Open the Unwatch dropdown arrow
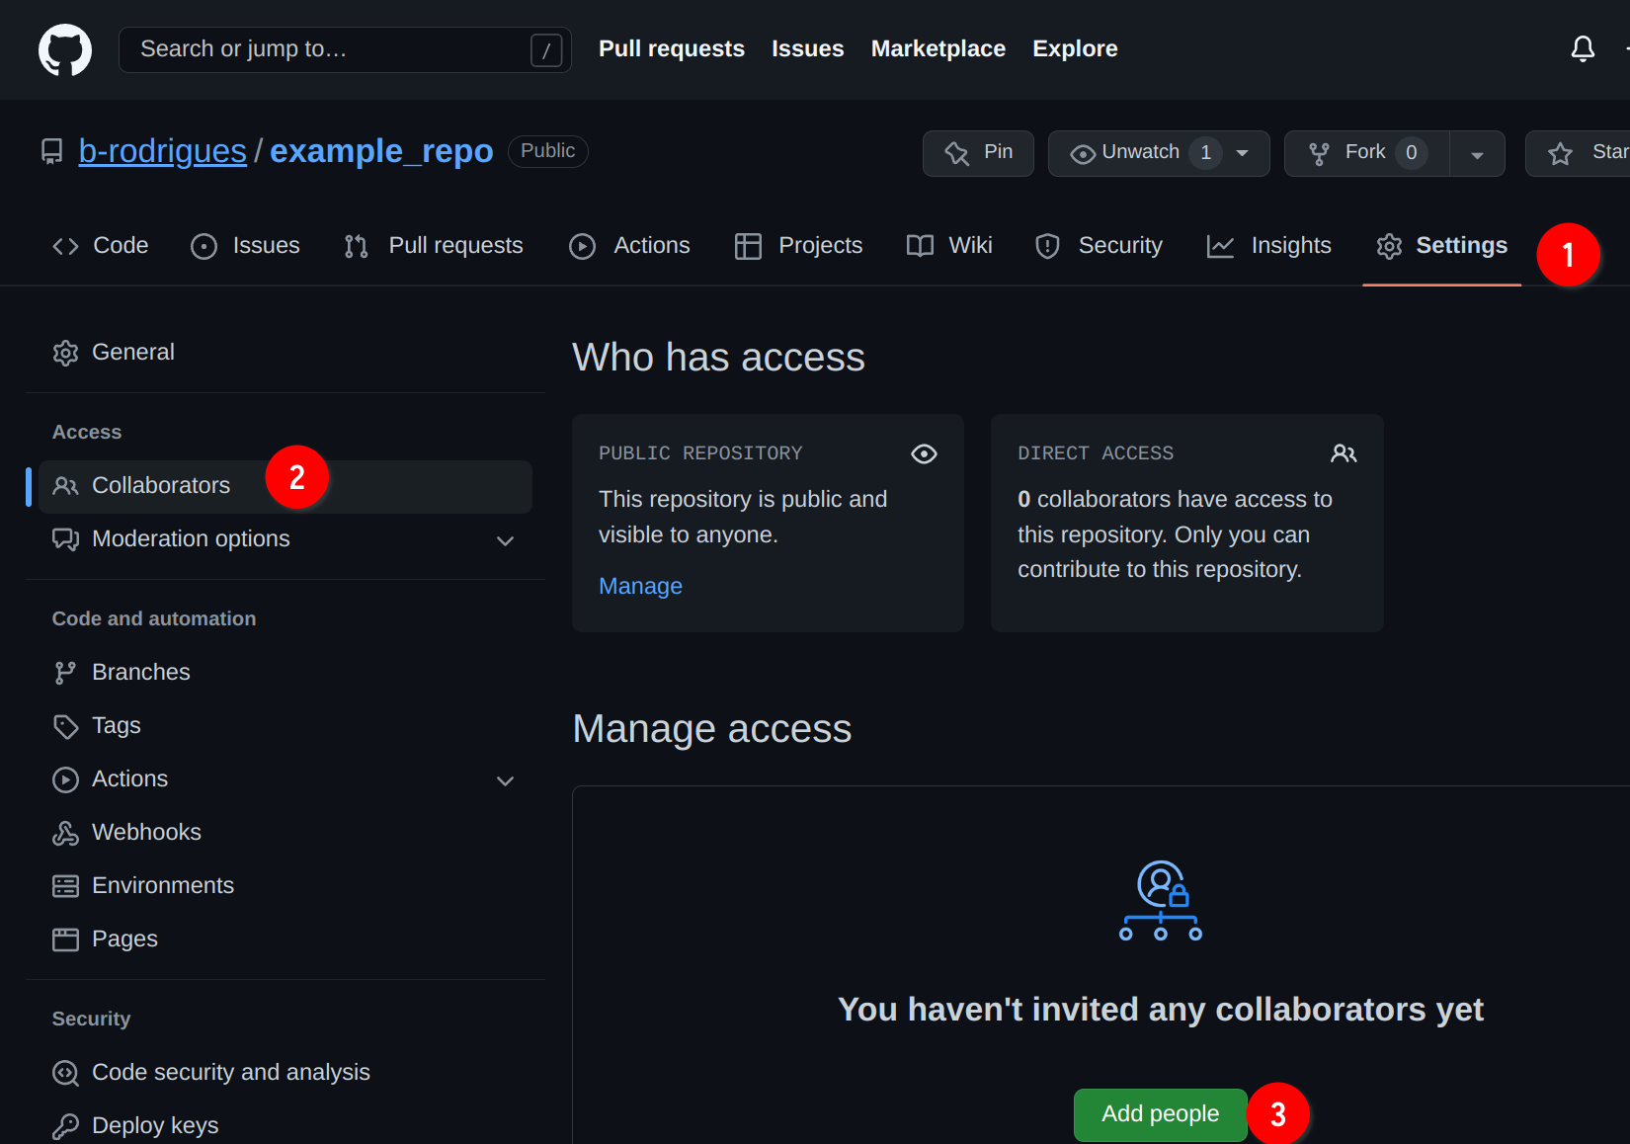 pos(1243,153)
